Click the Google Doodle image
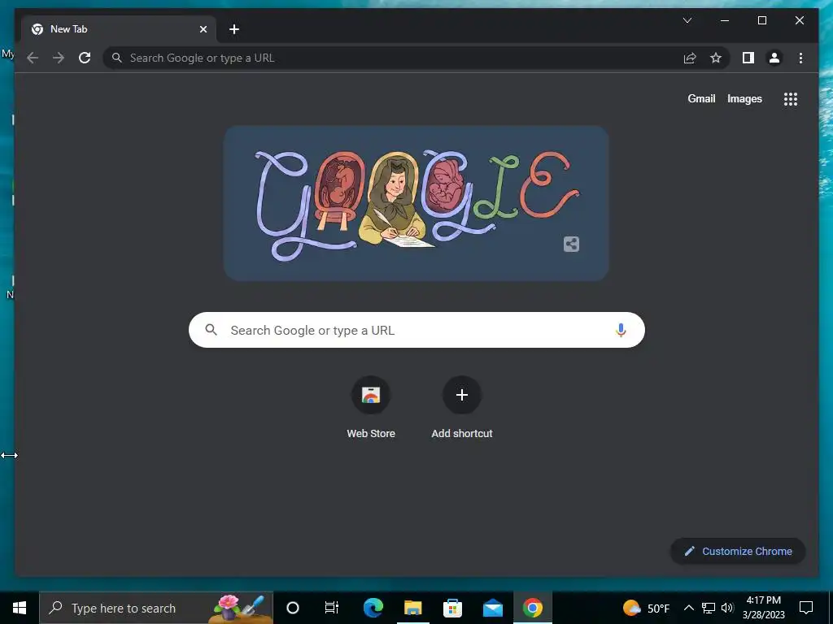This screenshot has height=624, width=833. point(416,203)
